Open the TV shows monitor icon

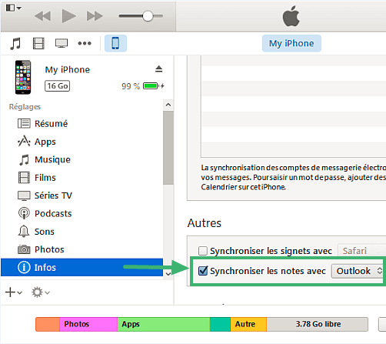click(x=62, y=43)
